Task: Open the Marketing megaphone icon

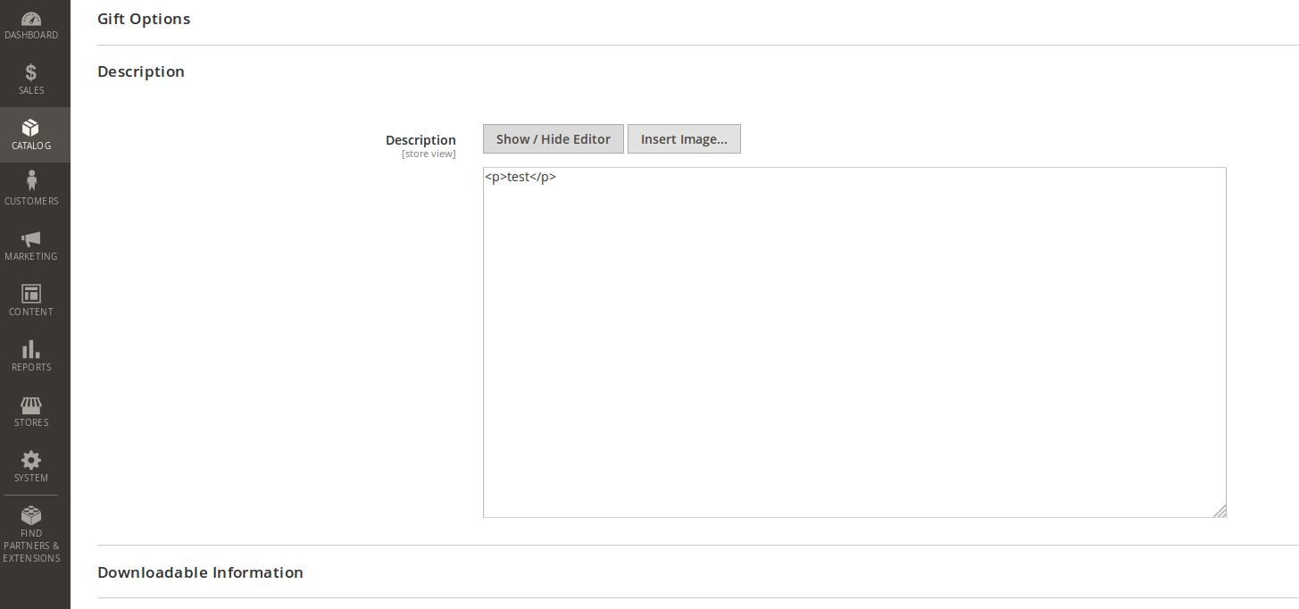Action: (x=31, y=245)
